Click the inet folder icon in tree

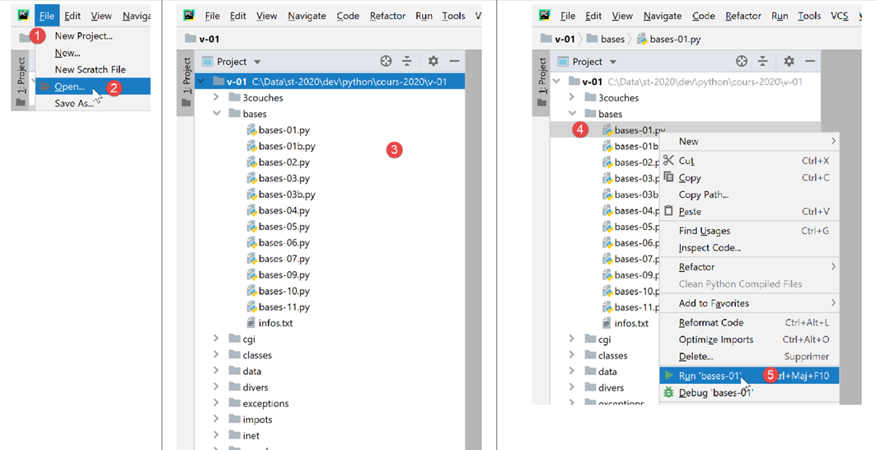tap(233, 436)
